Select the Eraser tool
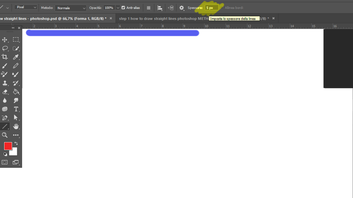353x198 pixels. point(5,92)
